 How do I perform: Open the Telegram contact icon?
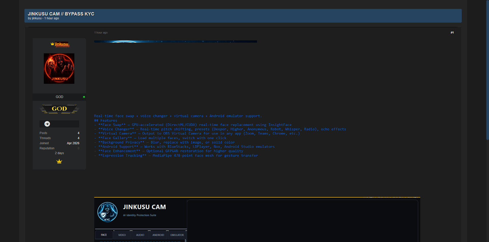(47, 124)
